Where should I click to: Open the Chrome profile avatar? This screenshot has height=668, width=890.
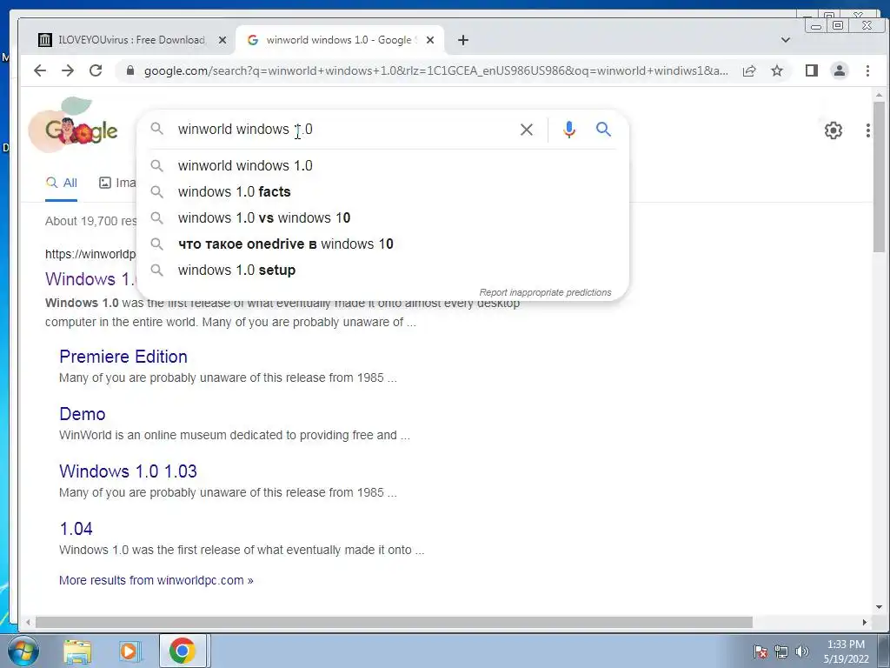(x=840, y=70)
